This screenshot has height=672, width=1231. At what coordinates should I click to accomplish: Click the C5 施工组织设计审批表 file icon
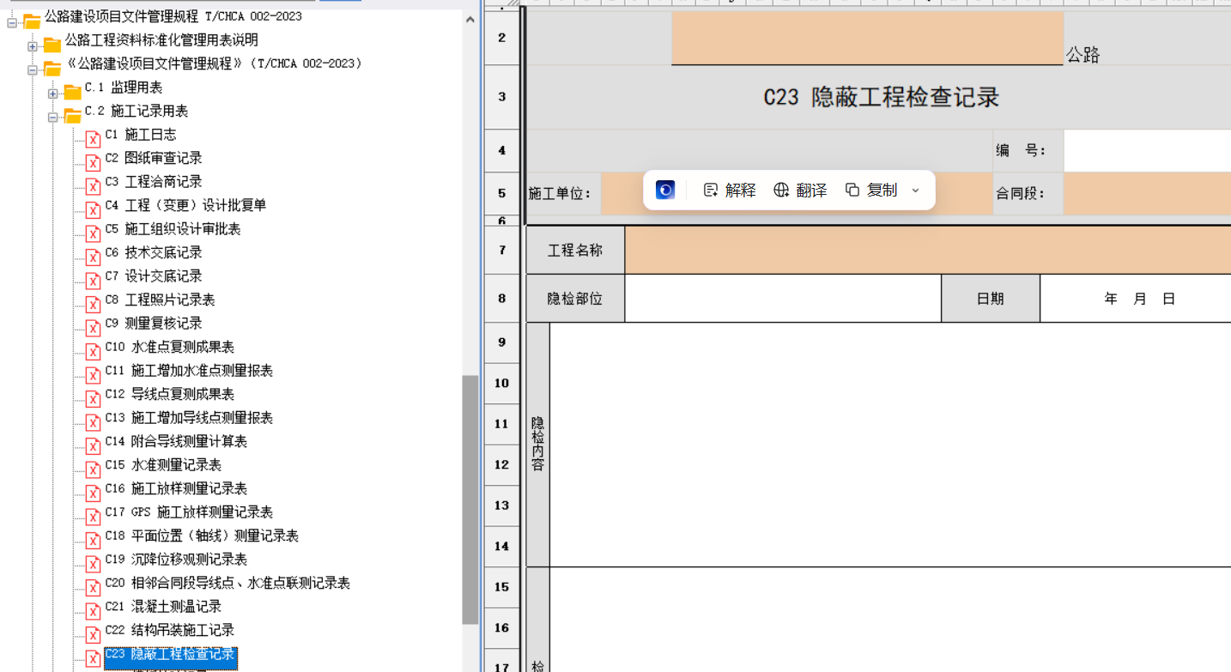(x=93, y=233)
